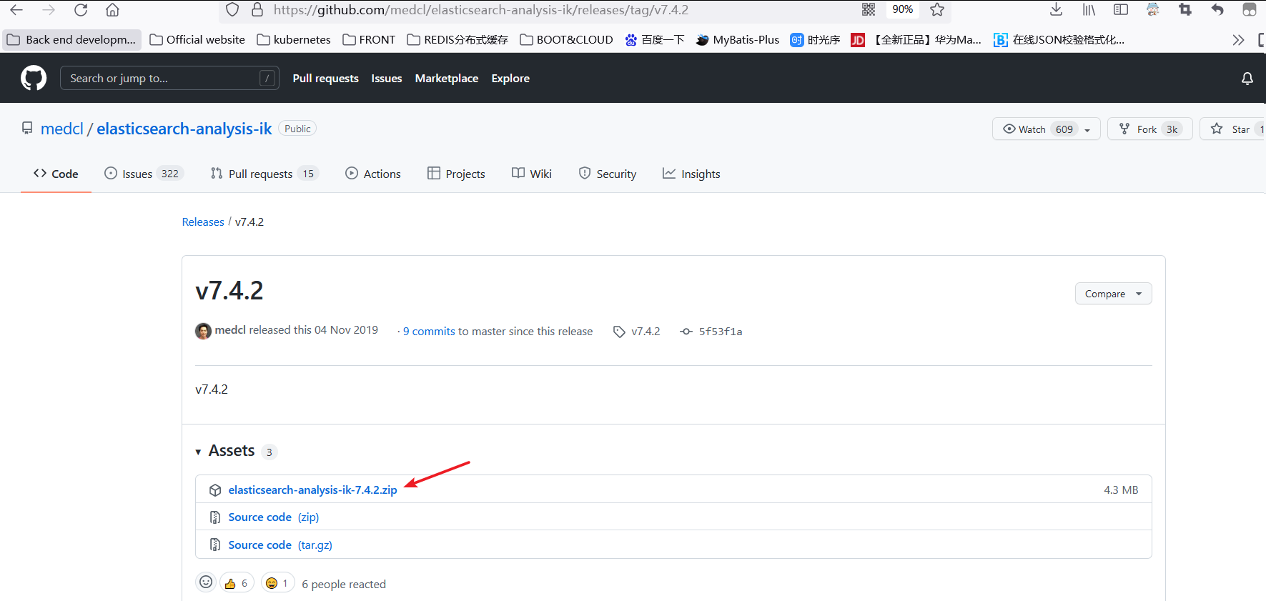This screenshot has width=1266, height=601.
Task: Open the elasticsearch-analysis-ik repository link
Action: tap(184, 129)
